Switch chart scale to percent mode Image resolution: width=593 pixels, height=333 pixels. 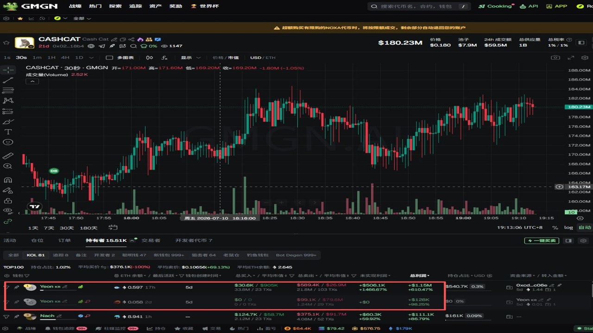click(x=555, y=228)
